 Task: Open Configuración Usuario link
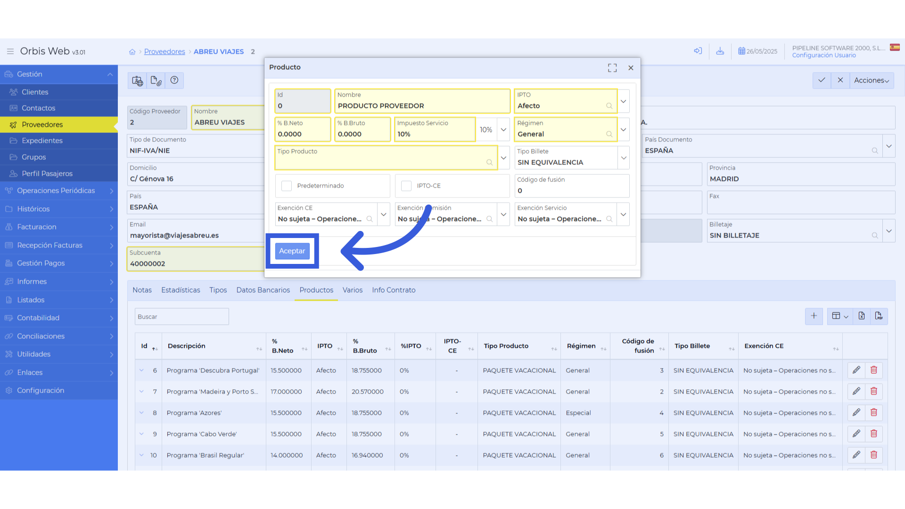824,55
